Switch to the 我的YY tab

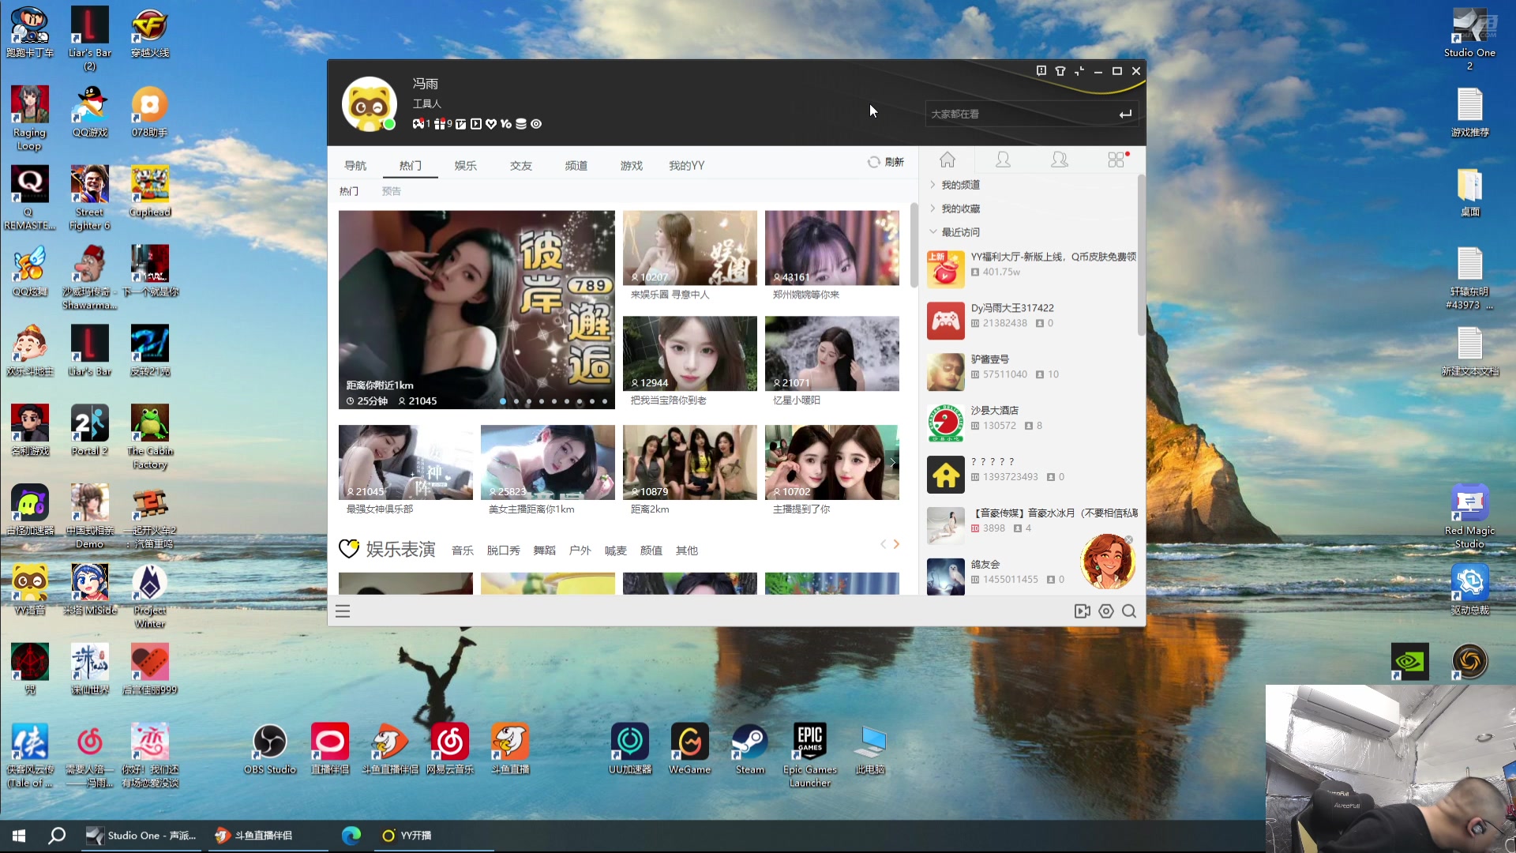686,166
